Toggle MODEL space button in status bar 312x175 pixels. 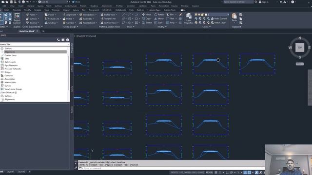pyautogui.click(x=209, y=173)
